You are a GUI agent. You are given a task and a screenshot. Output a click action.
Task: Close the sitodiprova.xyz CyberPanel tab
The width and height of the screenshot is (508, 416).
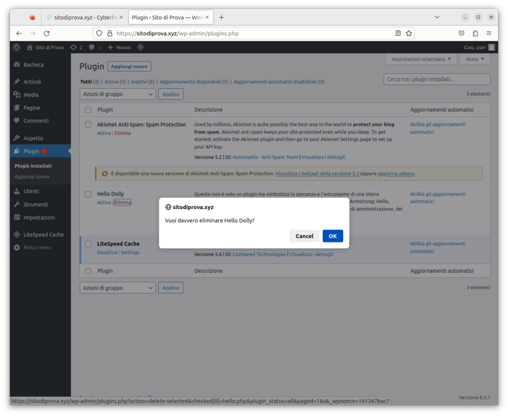(x=121, y=17)
